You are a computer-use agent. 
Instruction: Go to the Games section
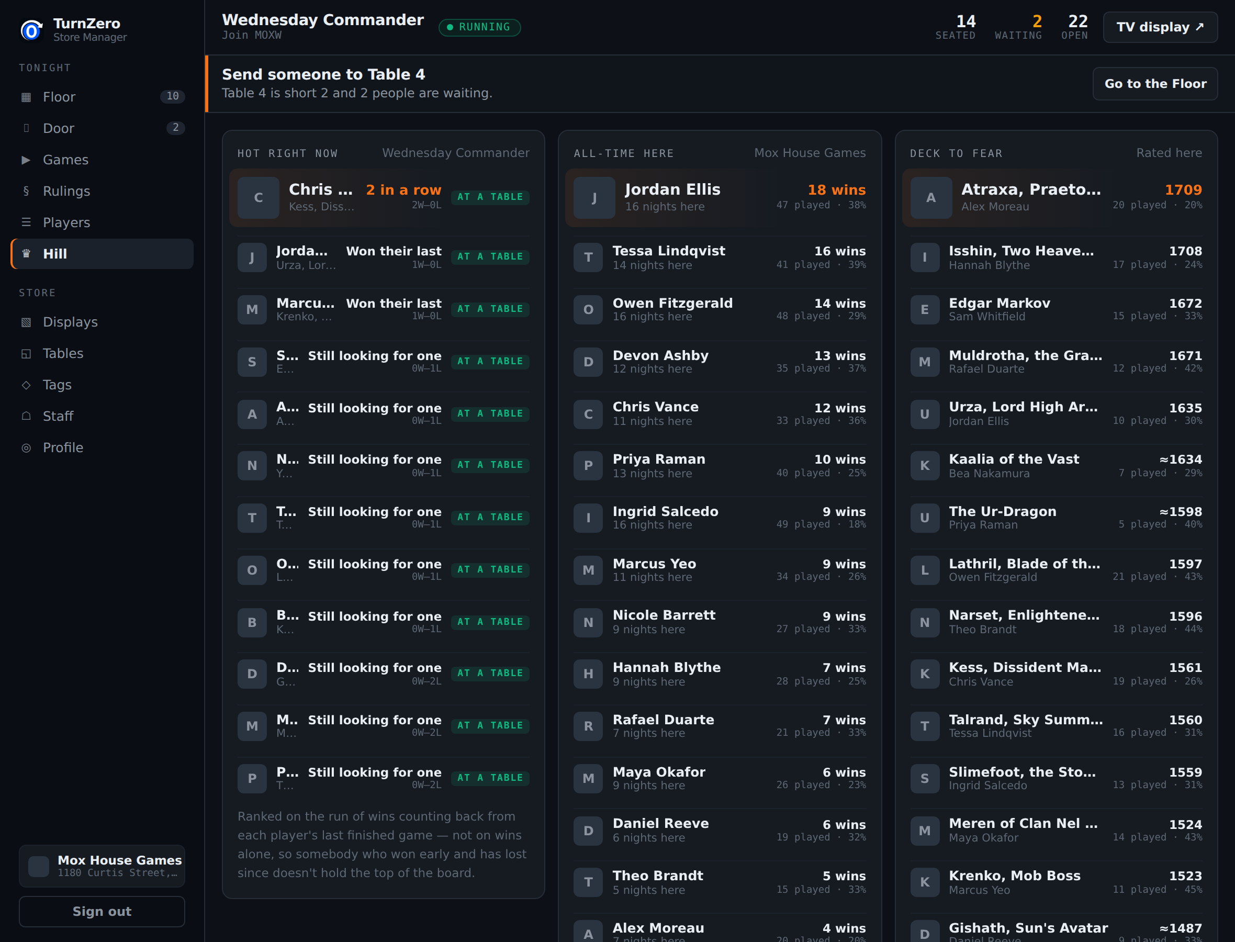click(x=102, y=160)
